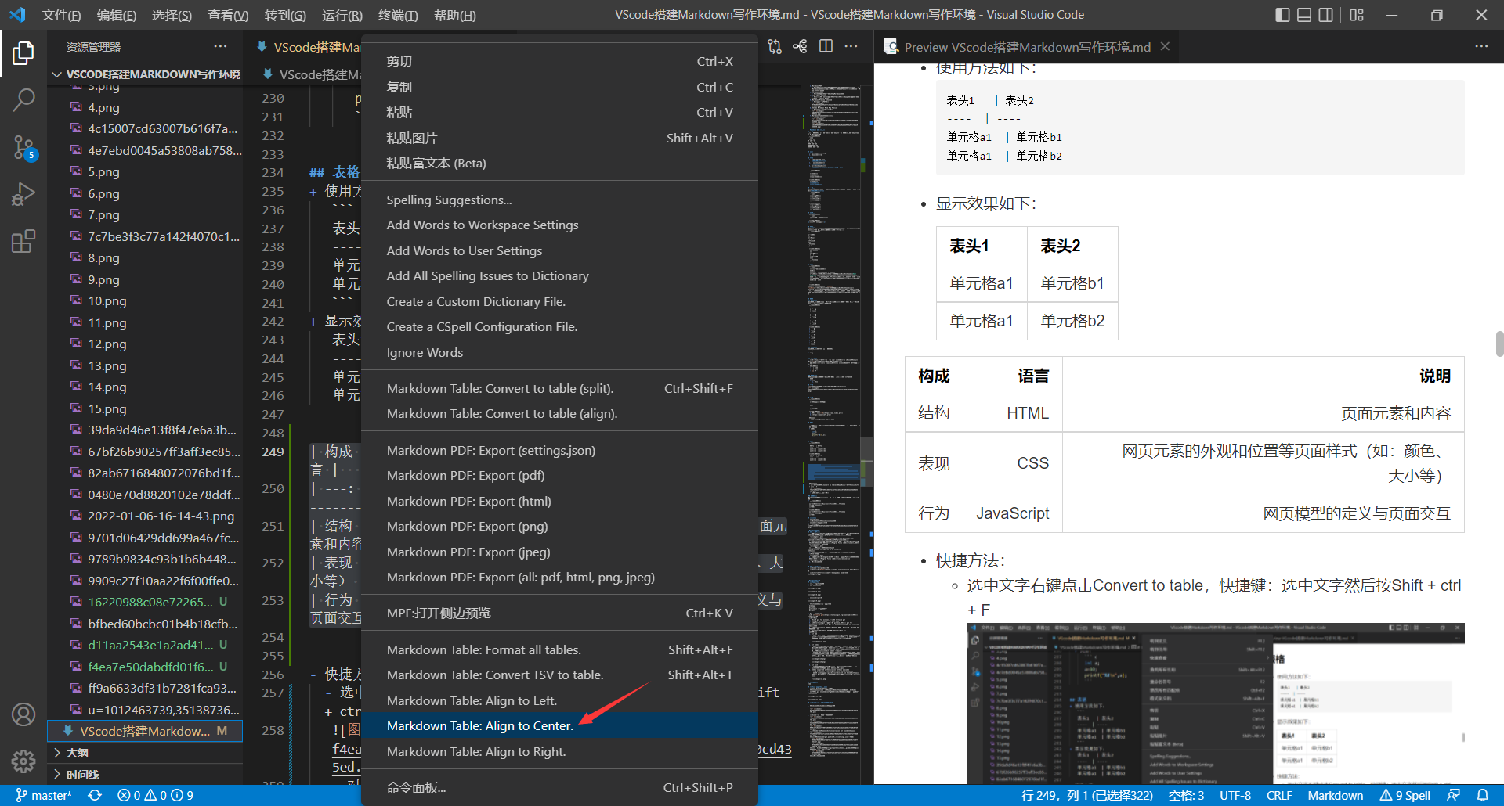
Task: Click the notifications bell in status bar
Action: click(1482, 795)
